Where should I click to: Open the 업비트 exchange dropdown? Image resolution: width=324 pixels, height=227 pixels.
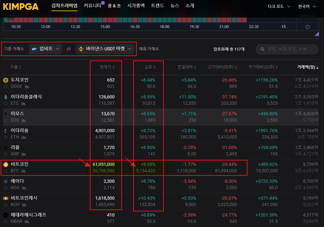coord(45,49)
